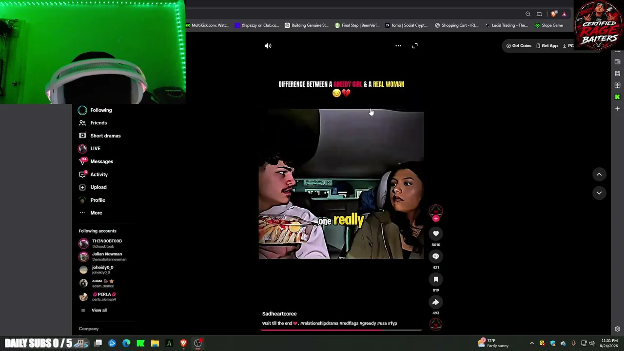Open the Activity notifications

pyautogui.click(x=99, y=175)
